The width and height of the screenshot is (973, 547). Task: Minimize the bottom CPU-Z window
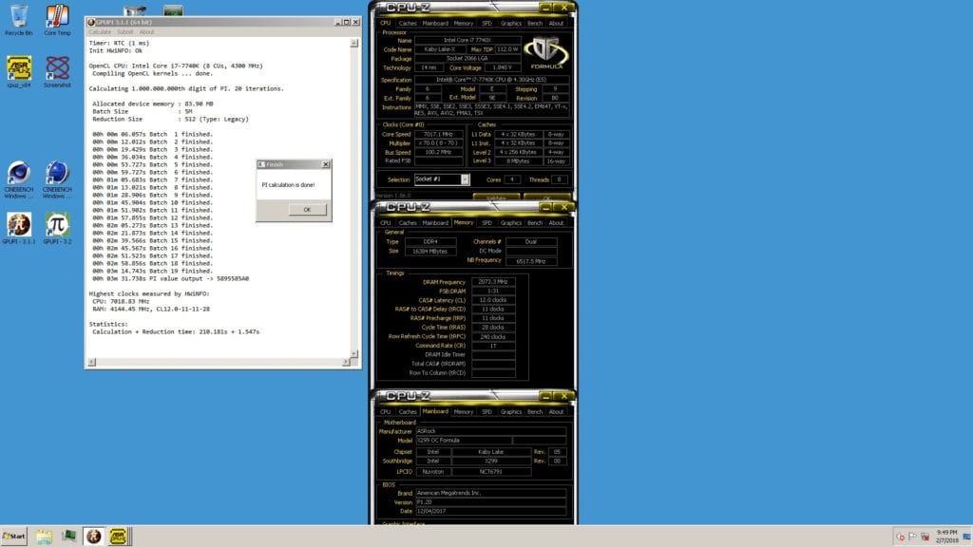coord(545,396)
